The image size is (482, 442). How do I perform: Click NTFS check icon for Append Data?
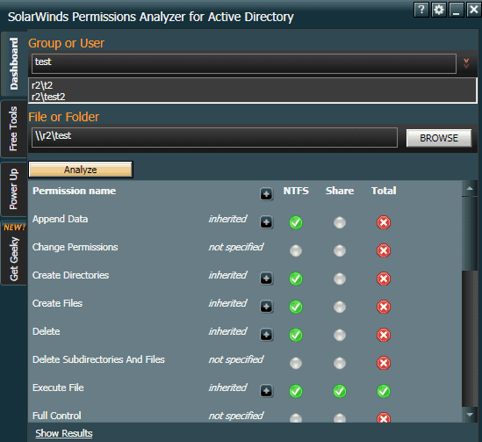pos(296,222)
